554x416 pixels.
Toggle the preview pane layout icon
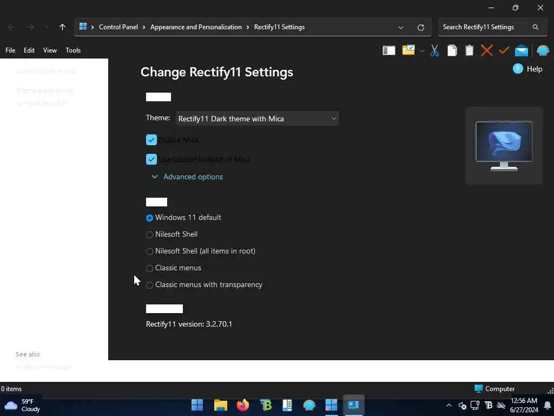[x=388, y=50]
